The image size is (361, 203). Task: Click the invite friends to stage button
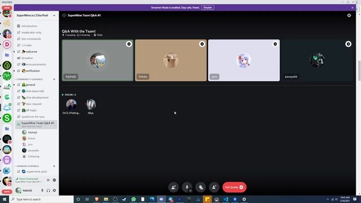[x=214, y=187]
